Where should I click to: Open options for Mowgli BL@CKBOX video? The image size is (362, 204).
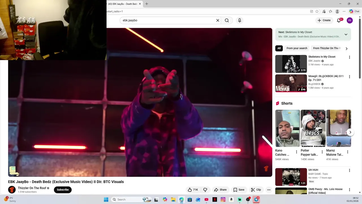(x=350, y=77)
